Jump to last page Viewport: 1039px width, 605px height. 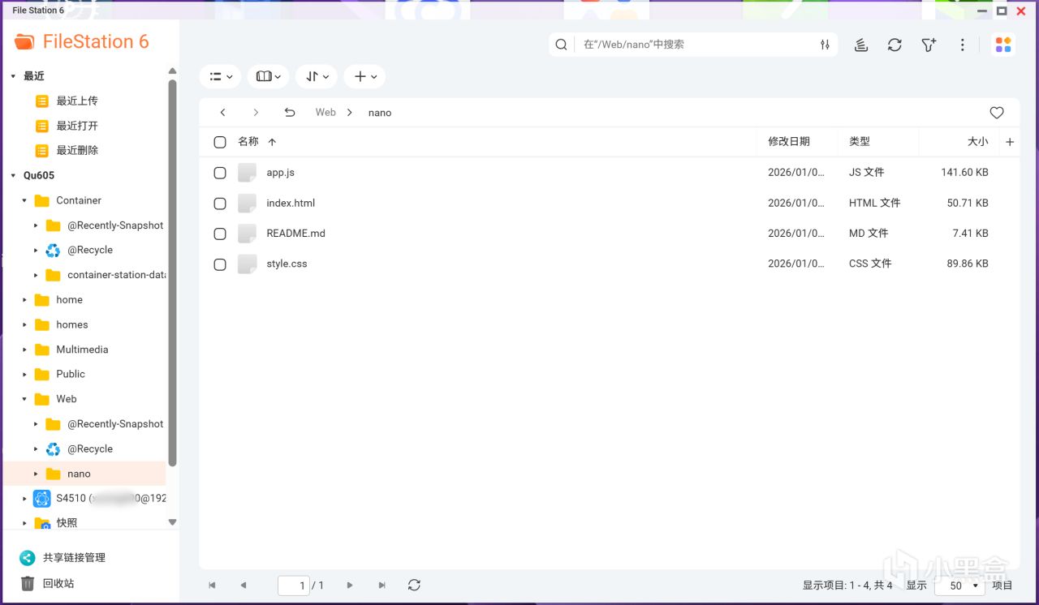382,585
